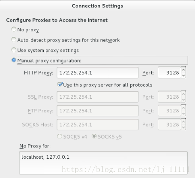195x178 pixels.
Task: Click the SSL Proxy address field
Action: pos(98,97)
